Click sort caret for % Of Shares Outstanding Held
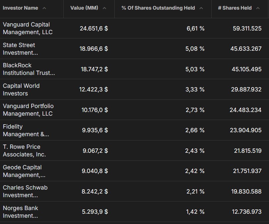 (201, 8)
